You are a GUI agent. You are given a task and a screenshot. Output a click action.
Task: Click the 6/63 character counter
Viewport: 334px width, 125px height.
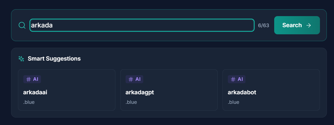[263, 25]
